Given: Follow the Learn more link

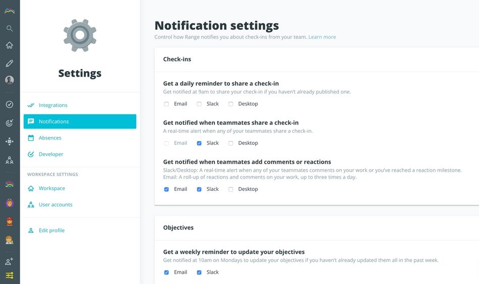Looking at the screenshot, I should pos(322,37).
